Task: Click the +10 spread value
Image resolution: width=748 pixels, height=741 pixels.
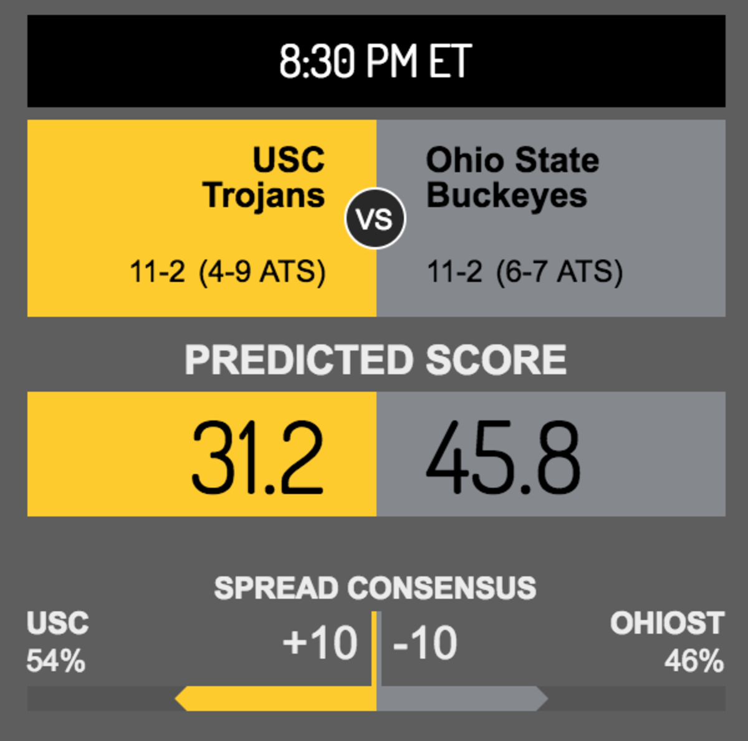Action: click(x=320, y=643)
